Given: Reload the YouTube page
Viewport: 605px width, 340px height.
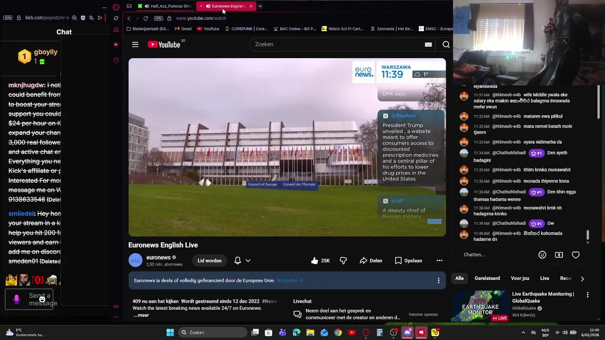Looking at the screenshot, I should (x=146, y=18).
